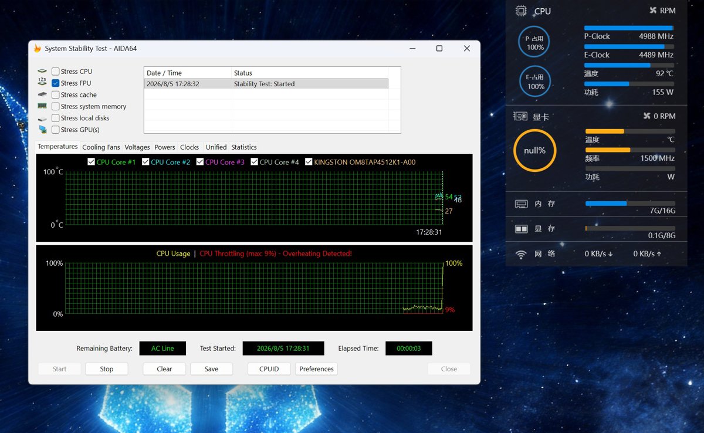Click the P-Clock 4988 MHz bar

pos(629,28)
